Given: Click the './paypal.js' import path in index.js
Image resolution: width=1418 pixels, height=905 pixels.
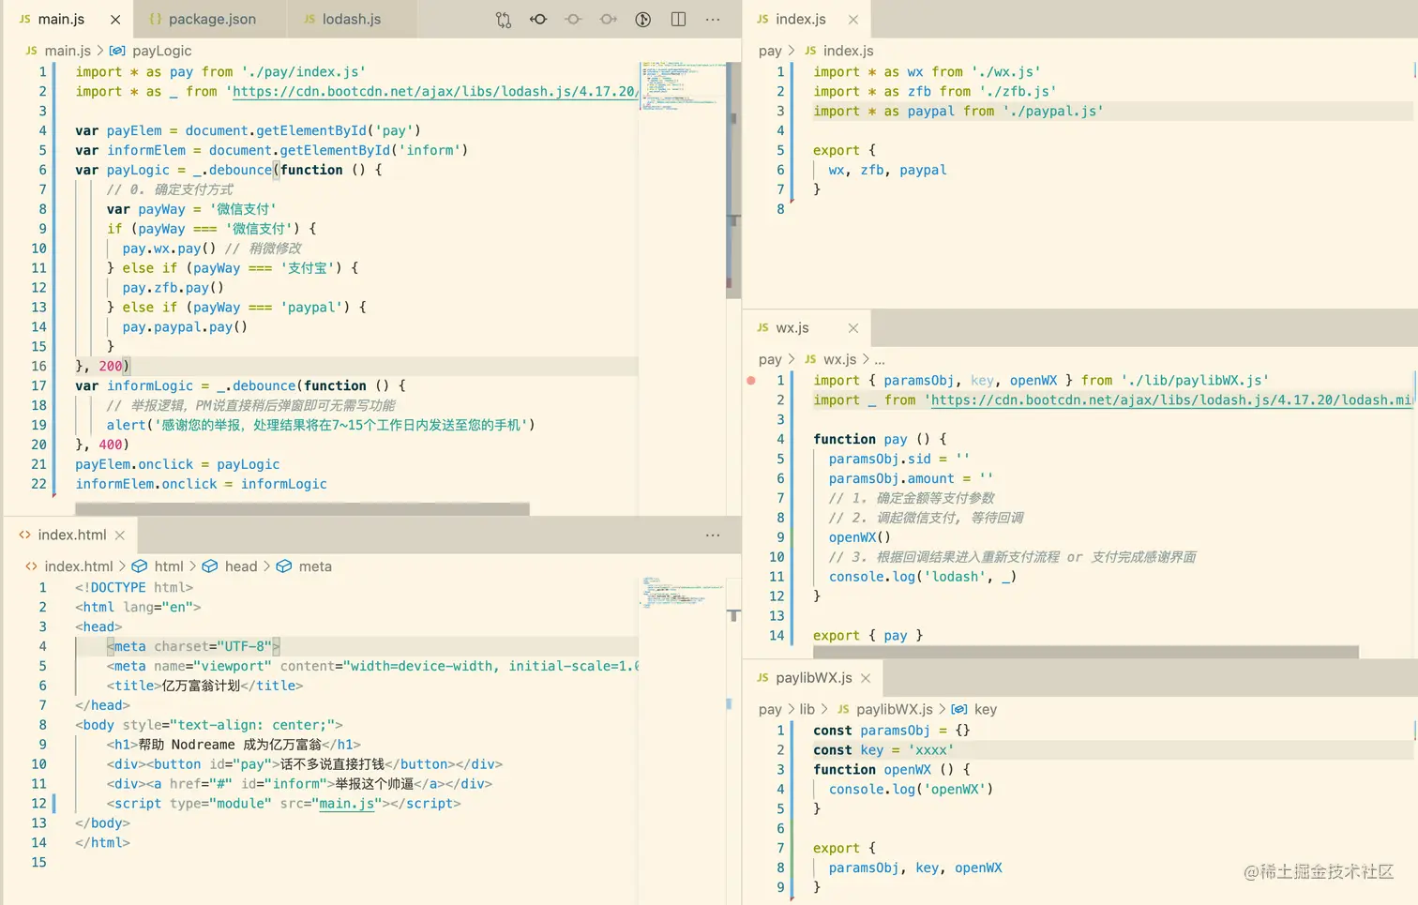Looking at the screenshot, I should coord(1053,111).
